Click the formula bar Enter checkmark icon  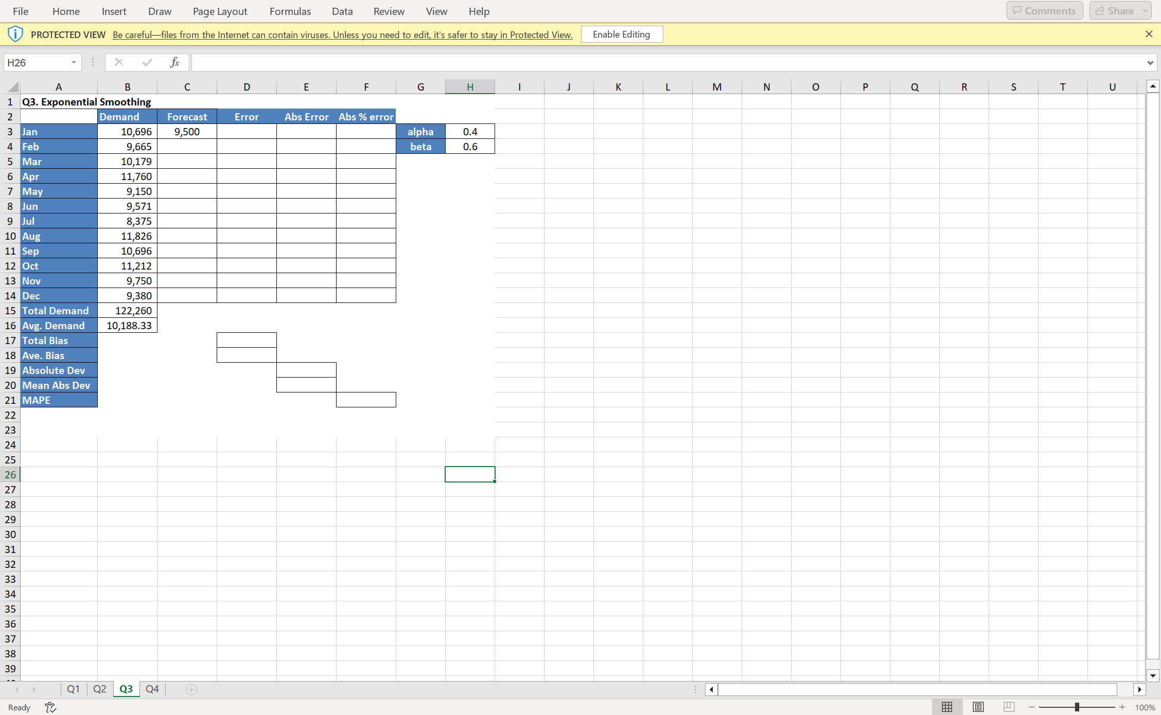point(147,62)
